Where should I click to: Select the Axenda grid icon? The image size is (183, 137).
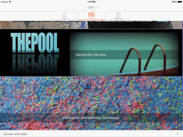(91, 14)
